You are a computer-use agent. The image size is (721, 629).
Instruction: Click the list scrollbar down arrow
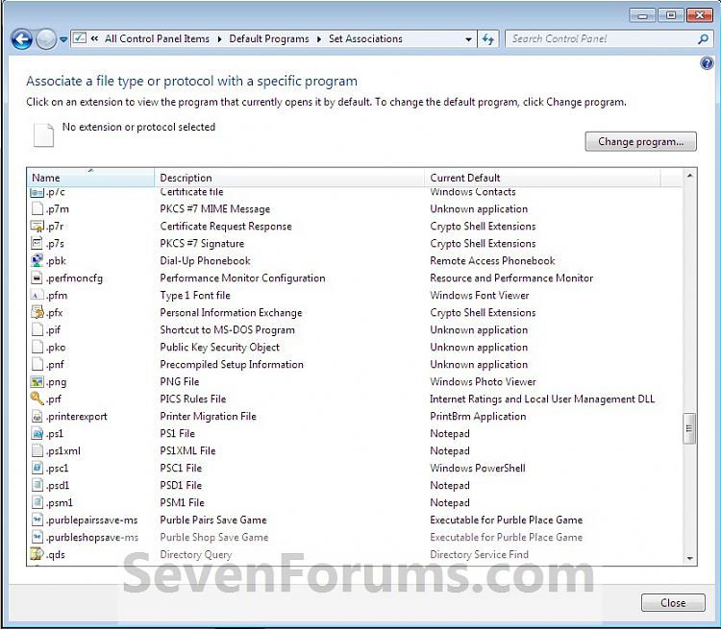pos(689,558)
